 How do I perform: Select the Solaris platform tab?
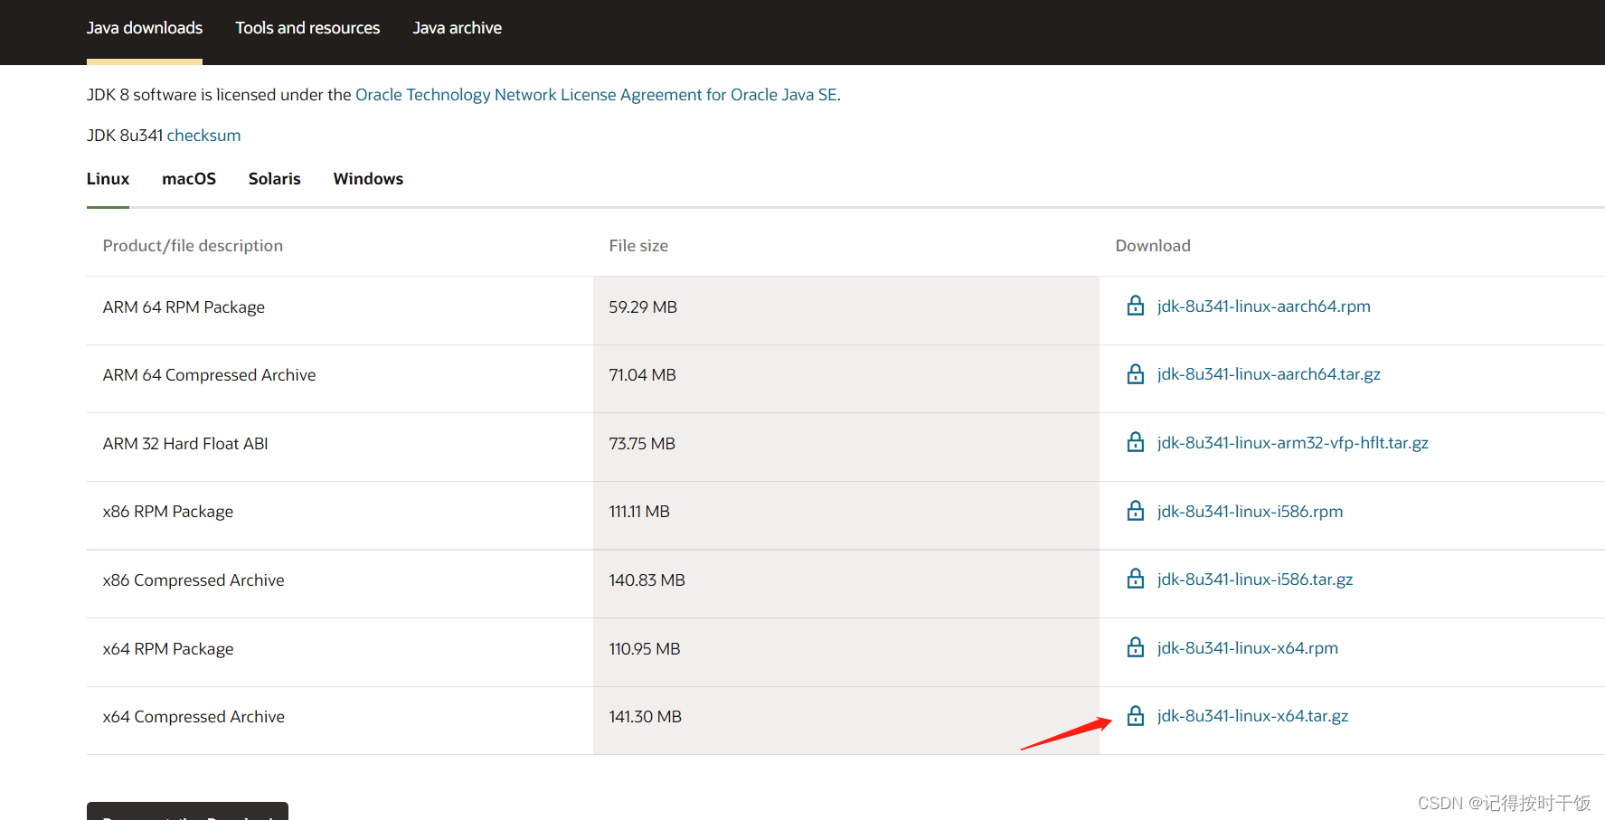275,179
